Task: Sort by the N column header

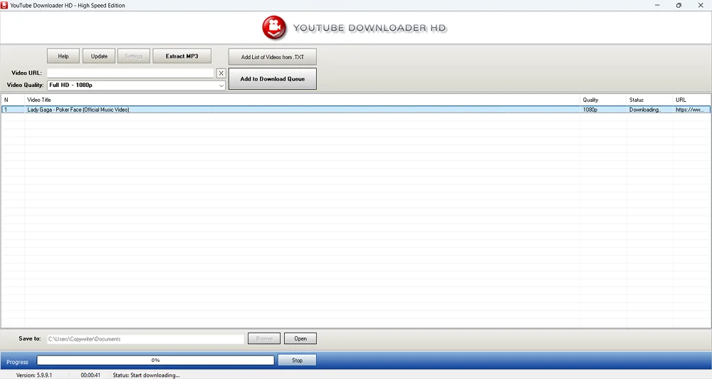Action: tap(13, 100)
